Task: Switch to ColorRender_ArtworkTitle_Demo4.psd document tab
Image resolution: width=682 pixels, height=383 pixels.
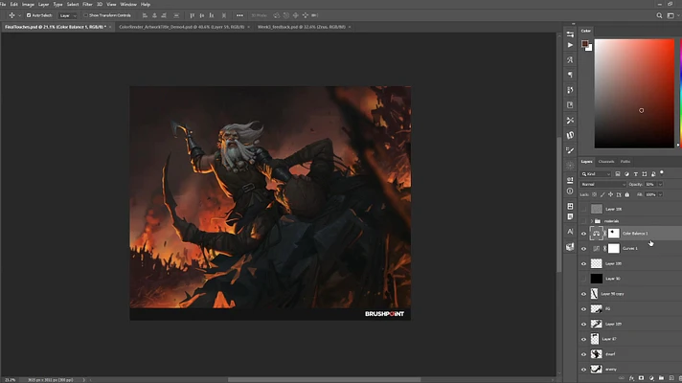Action: tap(182, 27)
